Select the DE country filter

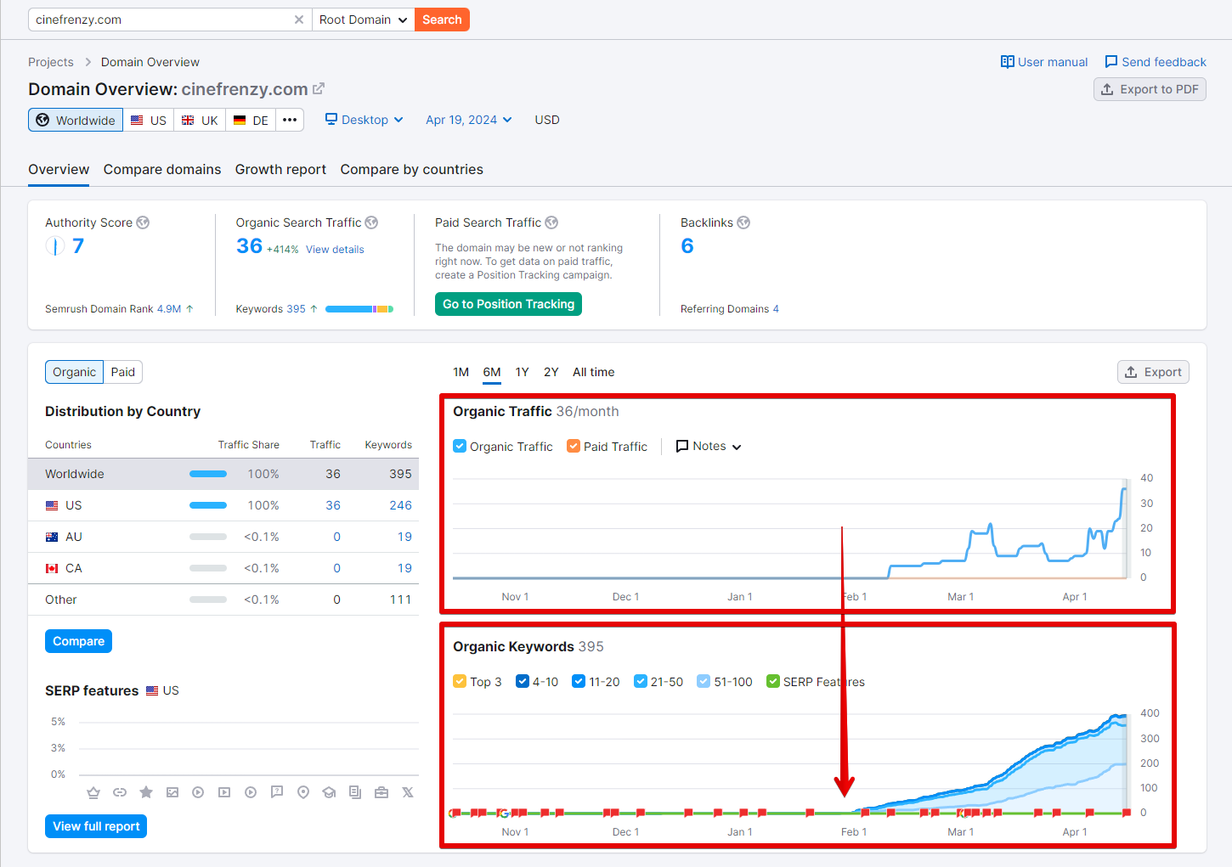(251, 120)
